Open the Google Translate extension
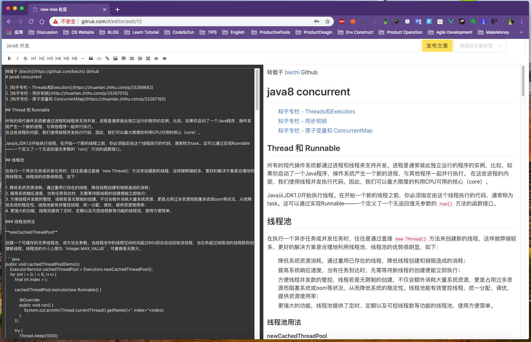Image resolution: width=531 pixels, height=342 pixels. tap(418, 21)
